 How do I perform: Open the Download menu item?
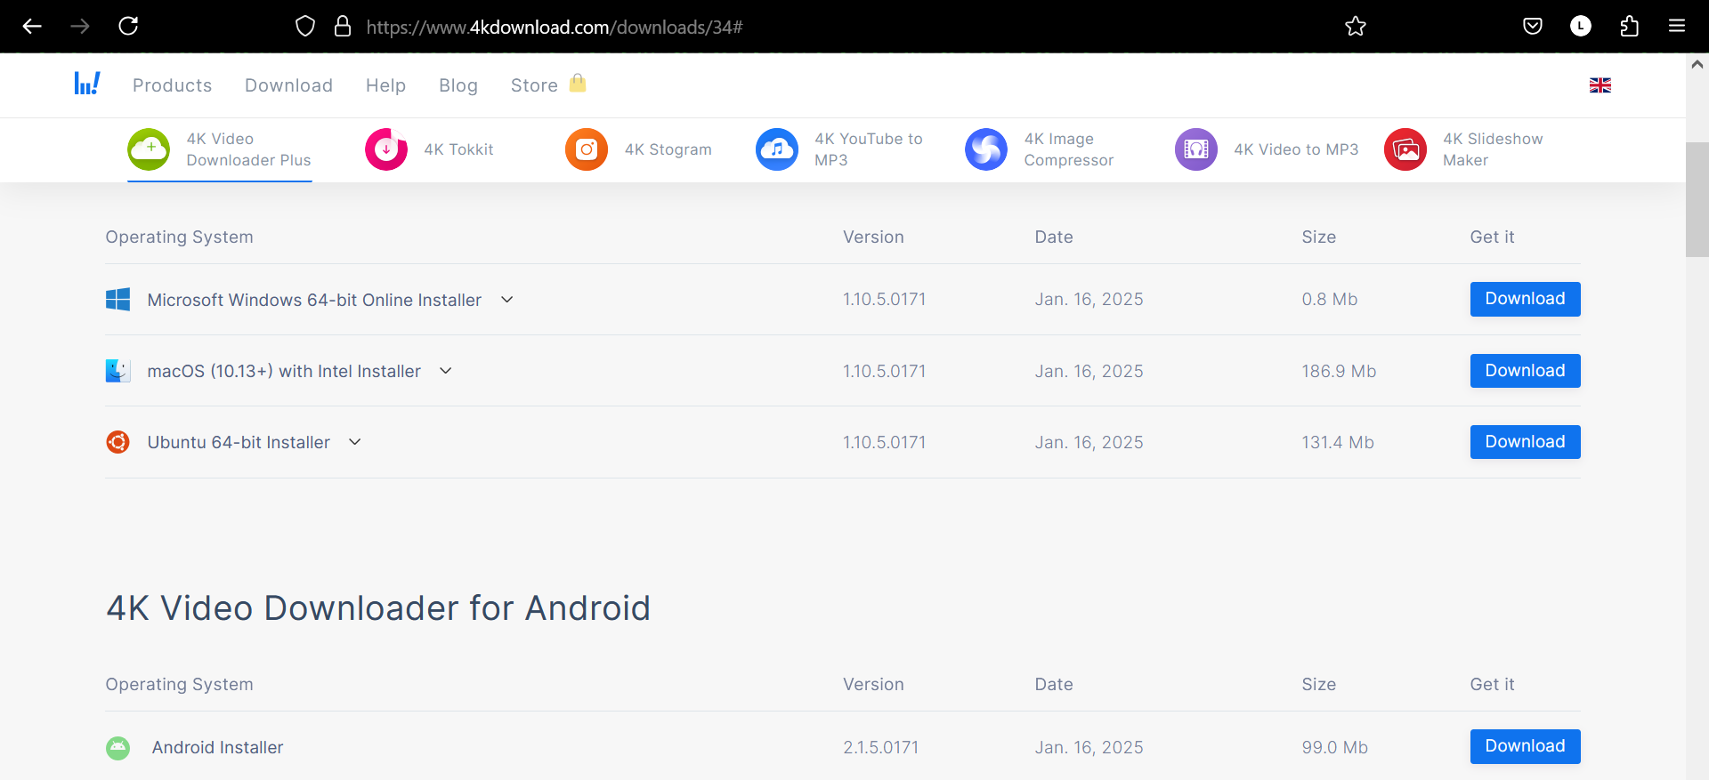click(288, 85)
